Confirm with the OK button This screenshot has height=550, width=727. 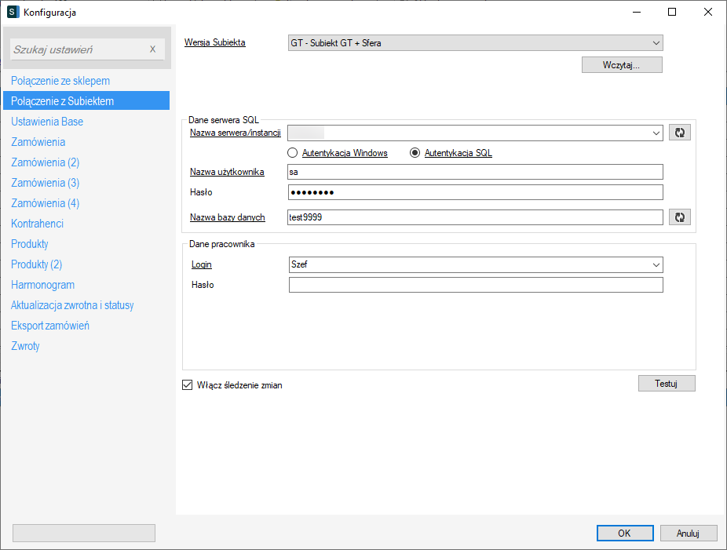point(624,534)
